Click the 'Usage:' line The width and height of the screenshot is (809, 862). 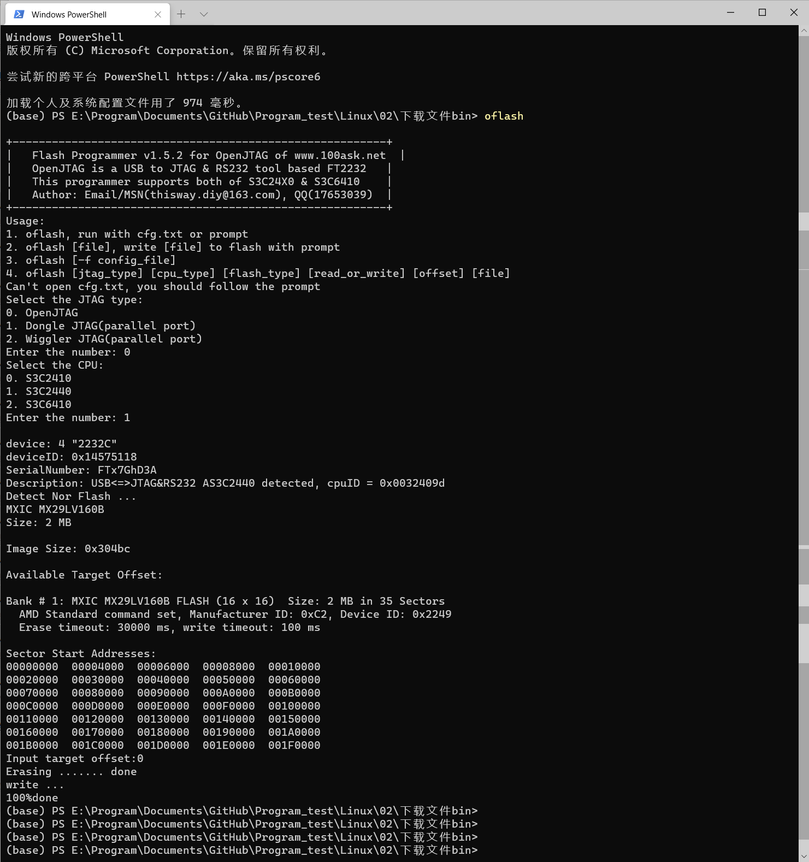click(x=25, y=221)
